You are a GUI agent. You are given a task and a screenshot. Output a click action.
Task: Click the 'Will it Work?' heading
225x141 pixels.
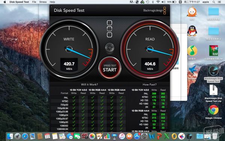point(89,85)
